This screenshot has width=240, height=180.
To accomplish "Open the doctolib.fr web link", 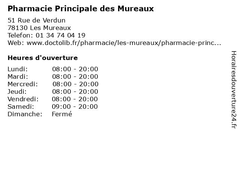I will [x=124, y=43].
